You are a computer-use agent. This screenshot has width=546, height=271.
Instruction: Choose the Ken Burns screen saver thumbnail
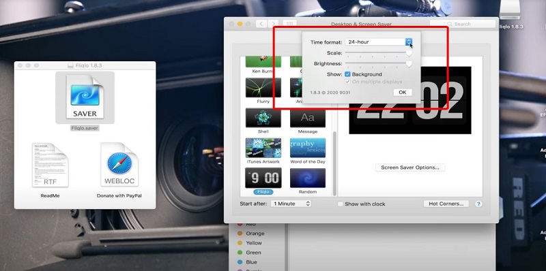263,62
